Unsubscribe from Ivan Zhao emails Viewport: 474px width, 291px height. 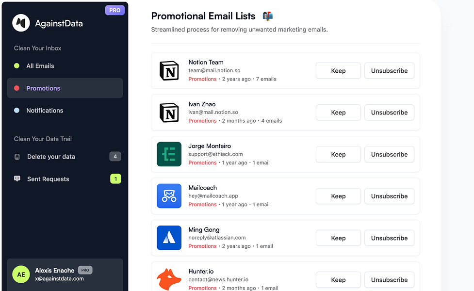click(x=390, y=113)
